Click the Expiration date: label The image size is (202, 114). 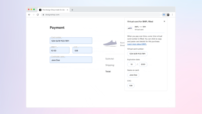pyautogui.click(x=134, y=60)
